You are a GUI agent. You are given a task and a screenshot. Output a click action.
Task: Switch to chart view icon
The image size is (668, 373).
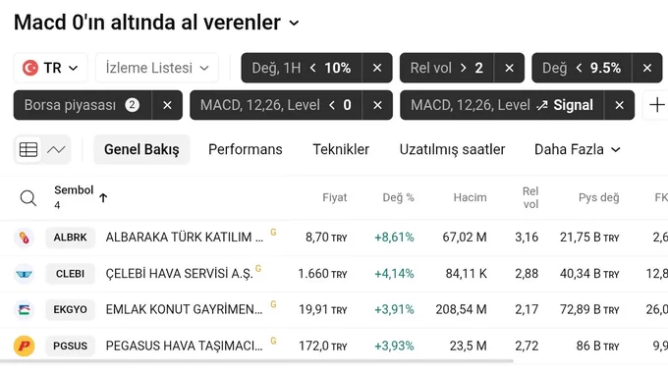pos(56,149)
